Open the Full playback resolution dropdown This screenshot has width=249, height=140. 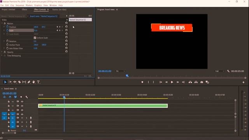pos(220,71)
